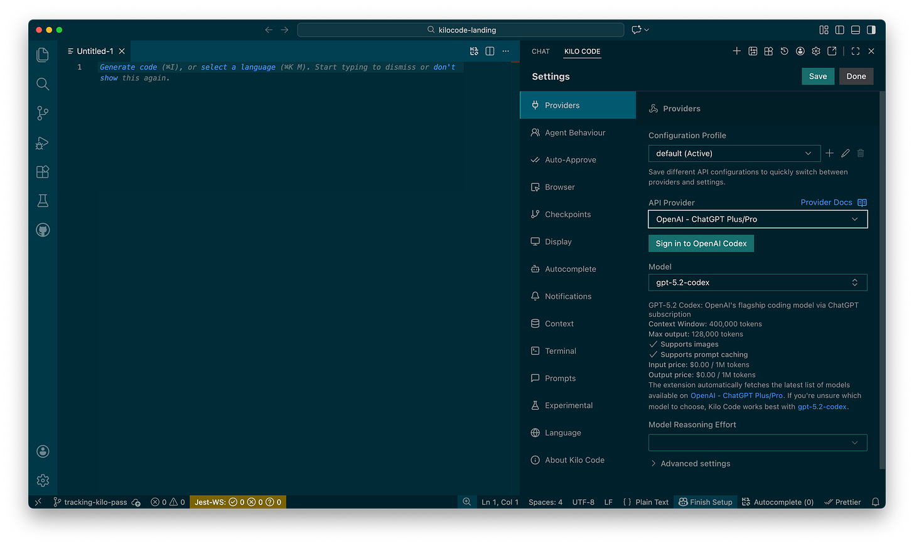
Task: Split the editor right
Action: 490,51
